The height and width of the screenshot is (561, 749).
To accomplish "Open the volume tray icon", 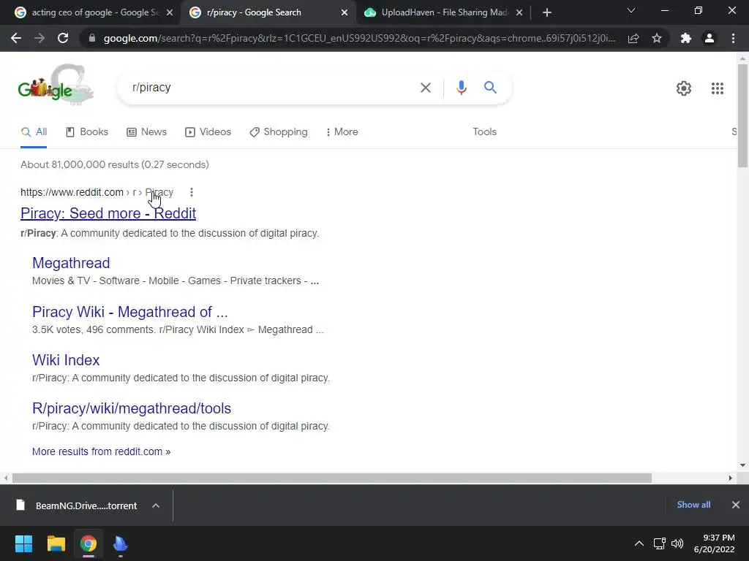I will point(677,543).
